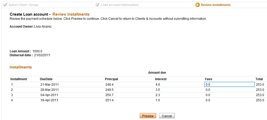
Task: Click the principal amount 251.4
Action: [x=109, y=100]
